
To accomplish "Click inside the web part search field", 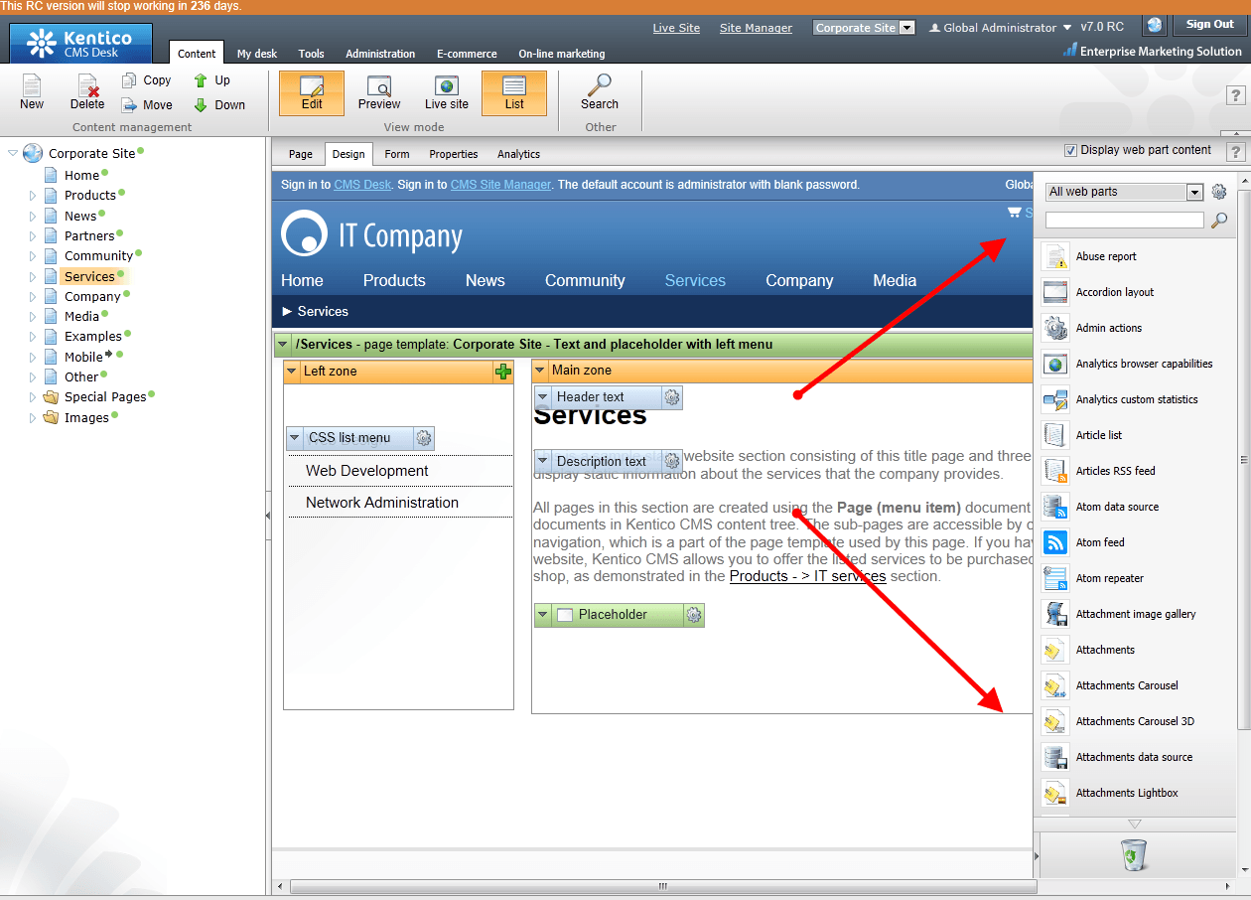I will (x=1124, y=221).
